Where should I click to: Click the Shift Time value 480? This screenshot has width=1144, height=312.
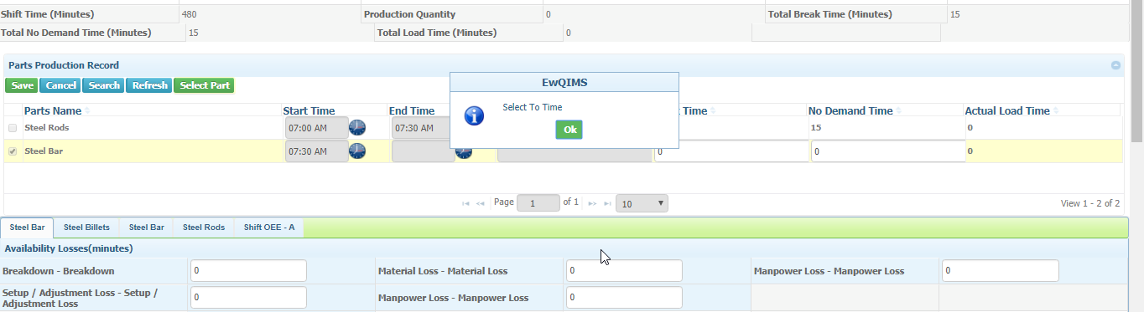coord(190,14)
